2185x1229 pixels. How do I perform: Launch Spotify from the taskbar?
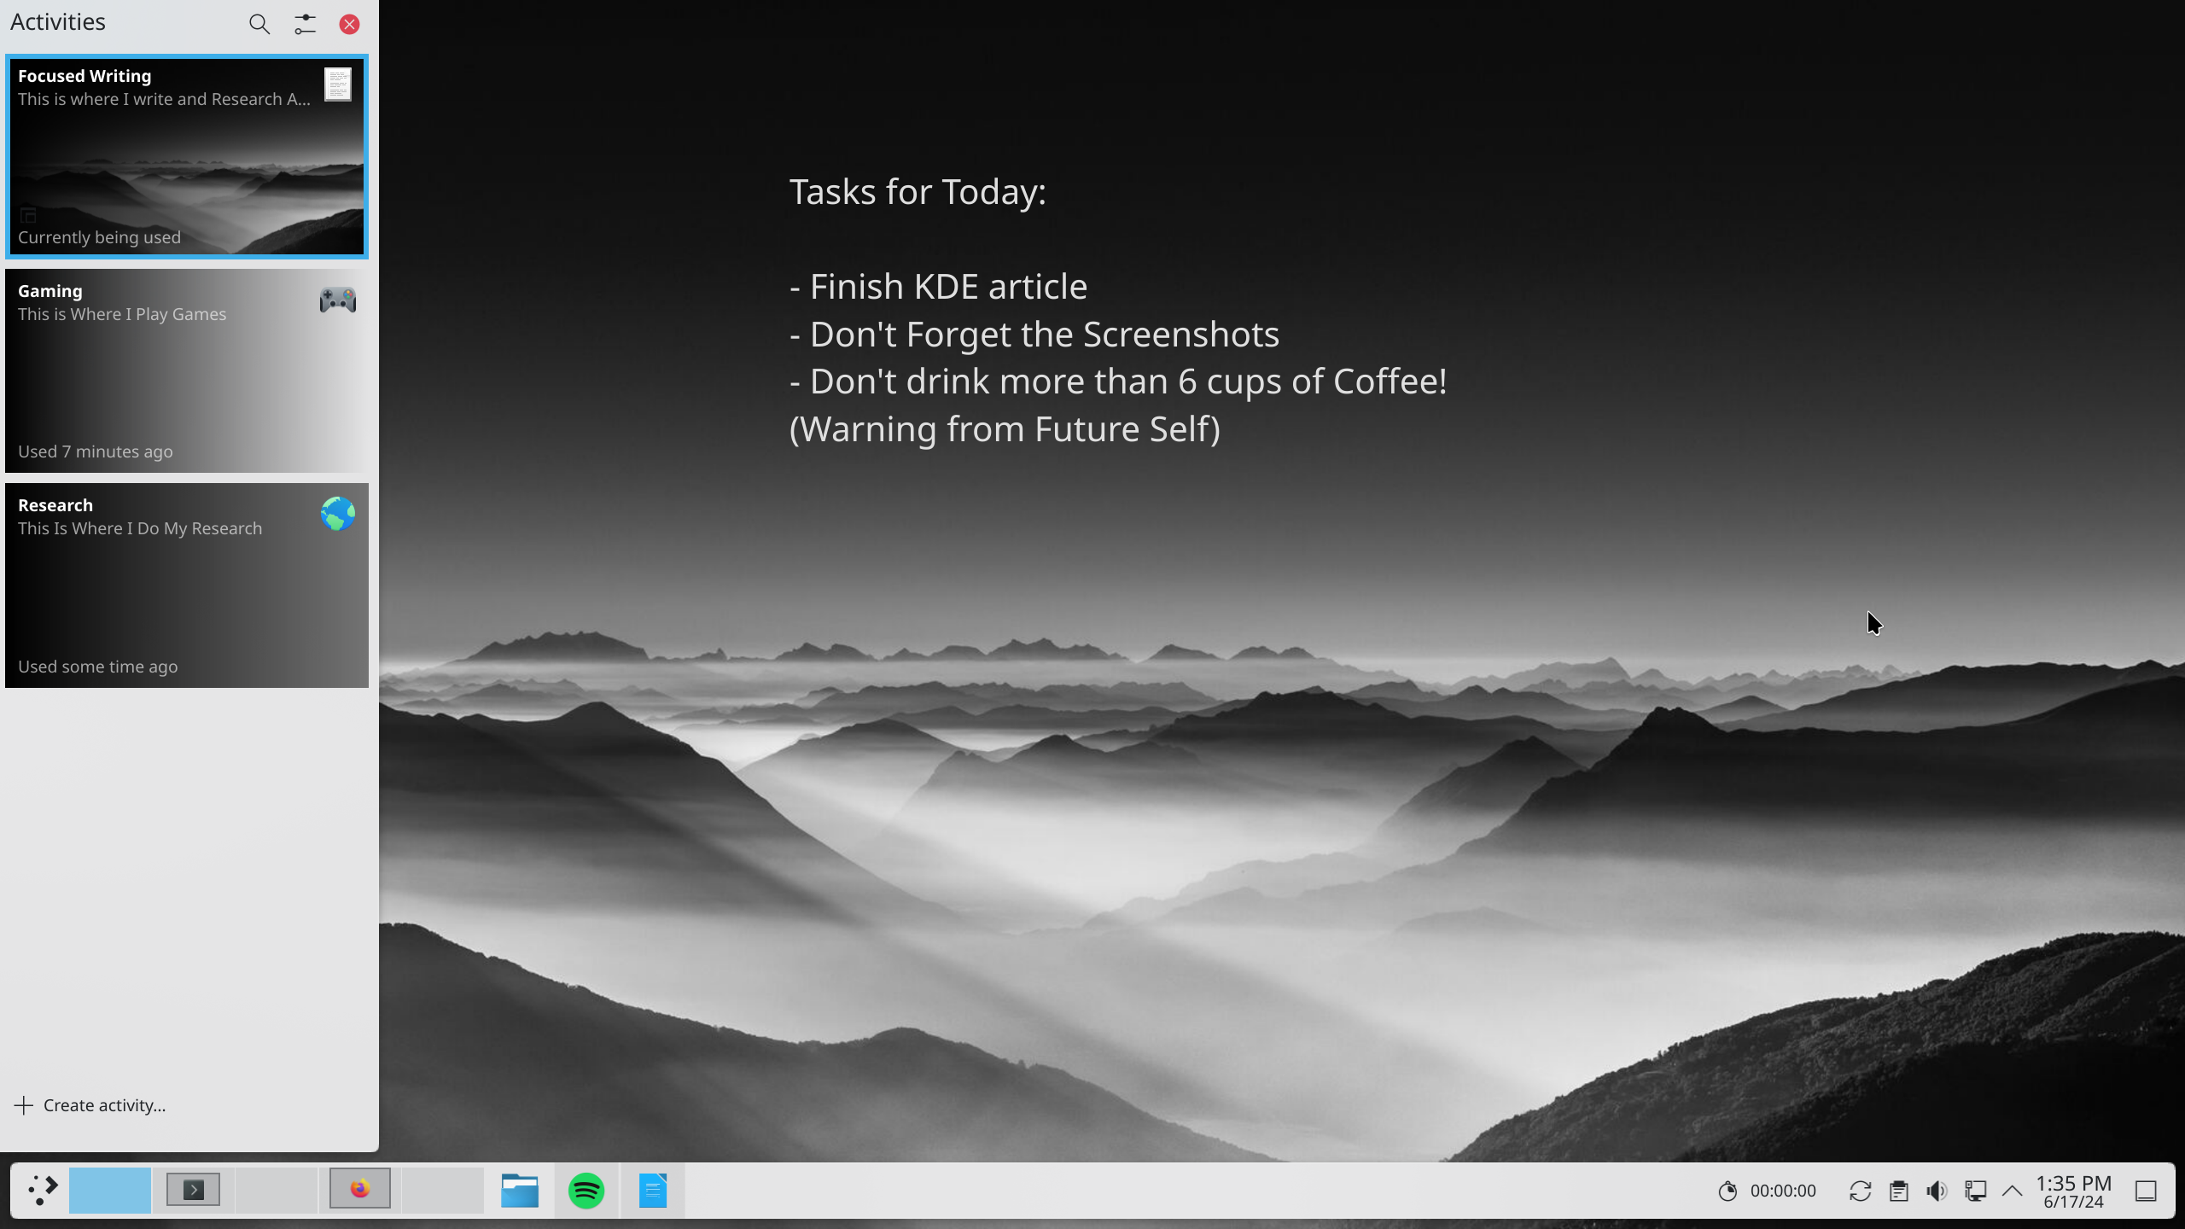click(x=586, y=1190)
